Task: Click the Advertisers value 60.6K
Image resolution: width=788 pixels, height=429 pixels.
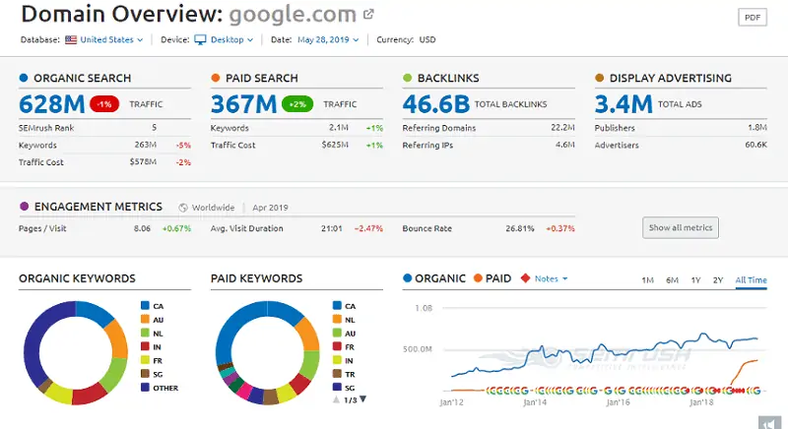Action: [755, 145]
